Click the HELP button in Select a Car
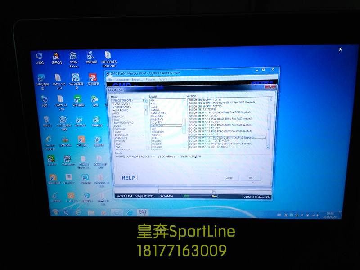Image resolution: width=360 pixels, height=270 pixels. point(128,178)
